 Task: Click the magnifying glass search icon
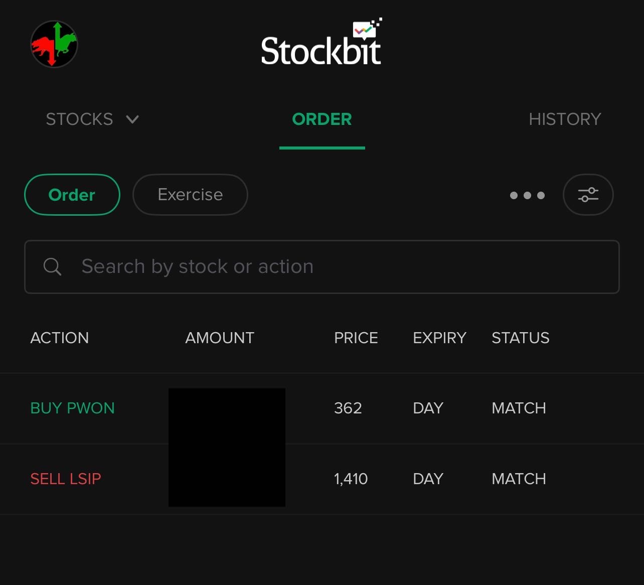point(52,267)
